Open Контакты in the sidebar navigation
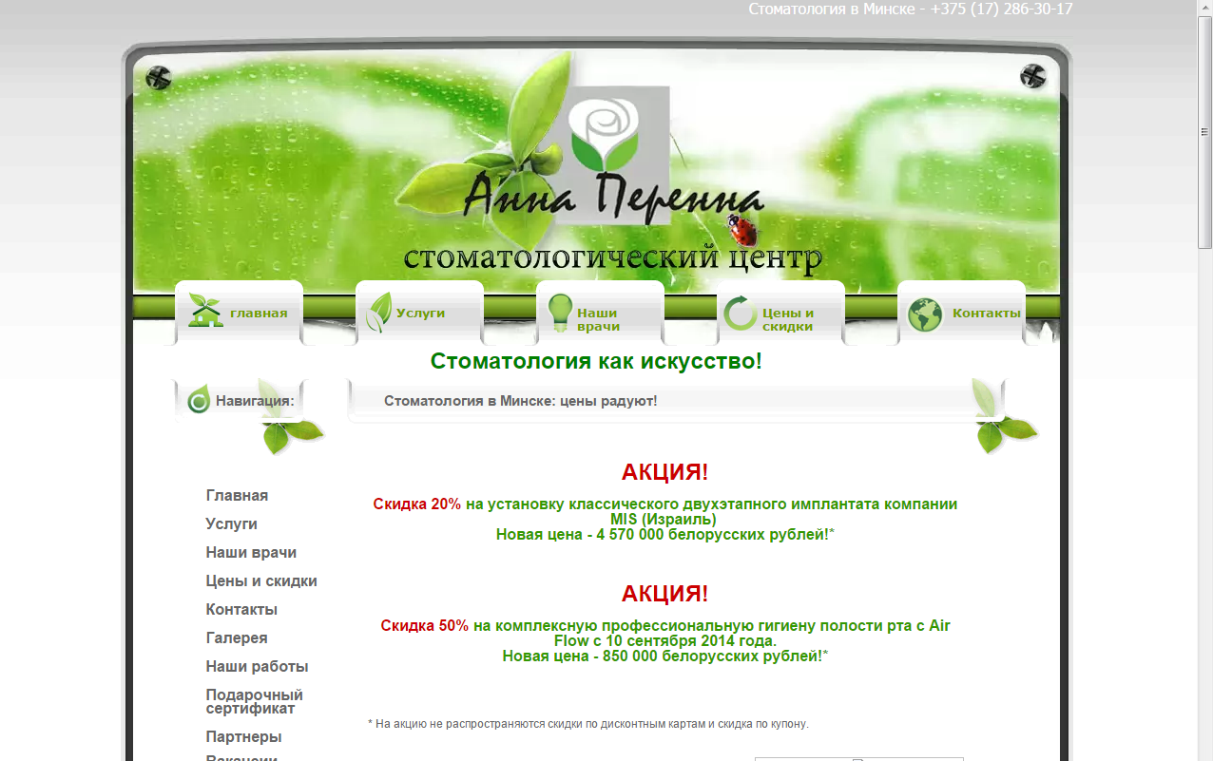The height and width of the screenshot is (761, 1213). coord(241,609)
